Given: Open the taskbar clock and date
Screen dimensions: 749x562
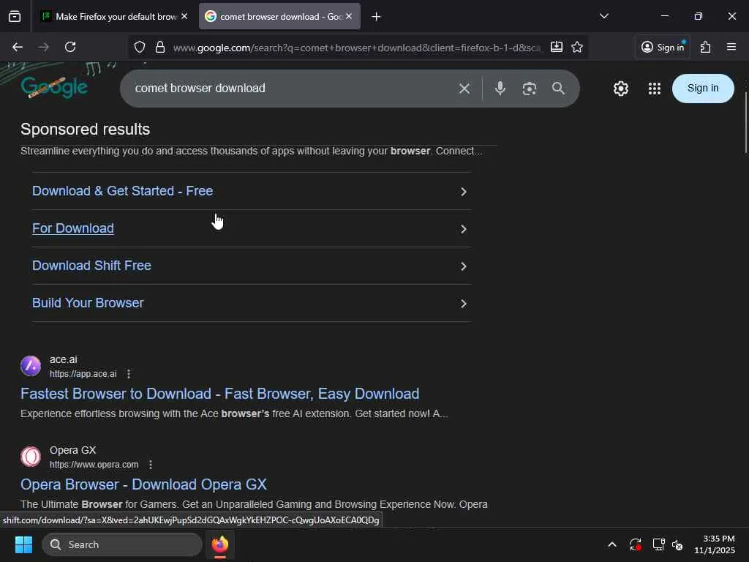Looking at the screenshot, I should click(714, 544).
